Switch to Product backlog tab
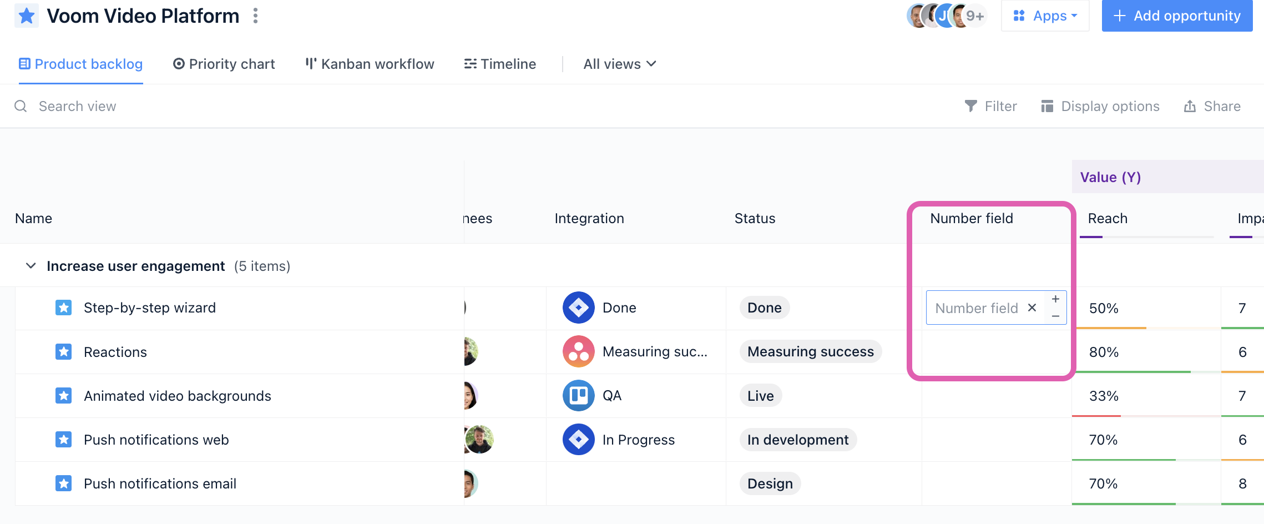The image size is (1264, 524). (81, 64)
